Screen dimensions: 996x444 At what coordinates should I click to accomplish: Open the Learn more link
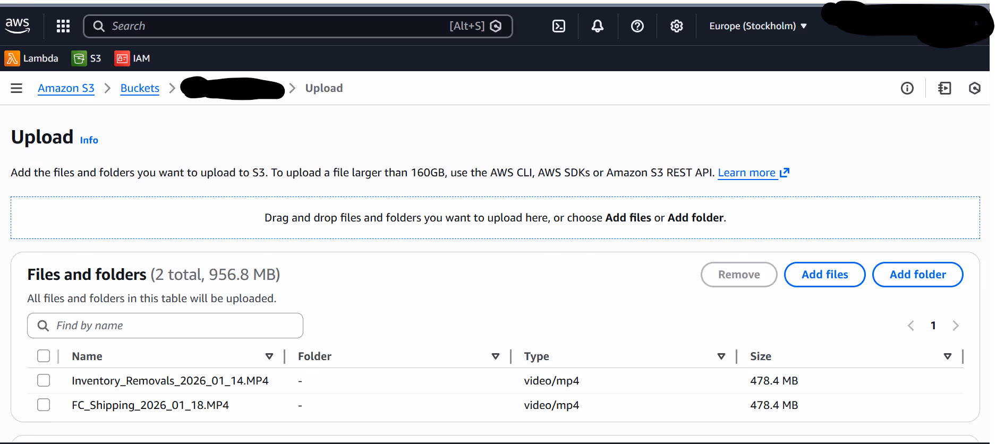746,173
